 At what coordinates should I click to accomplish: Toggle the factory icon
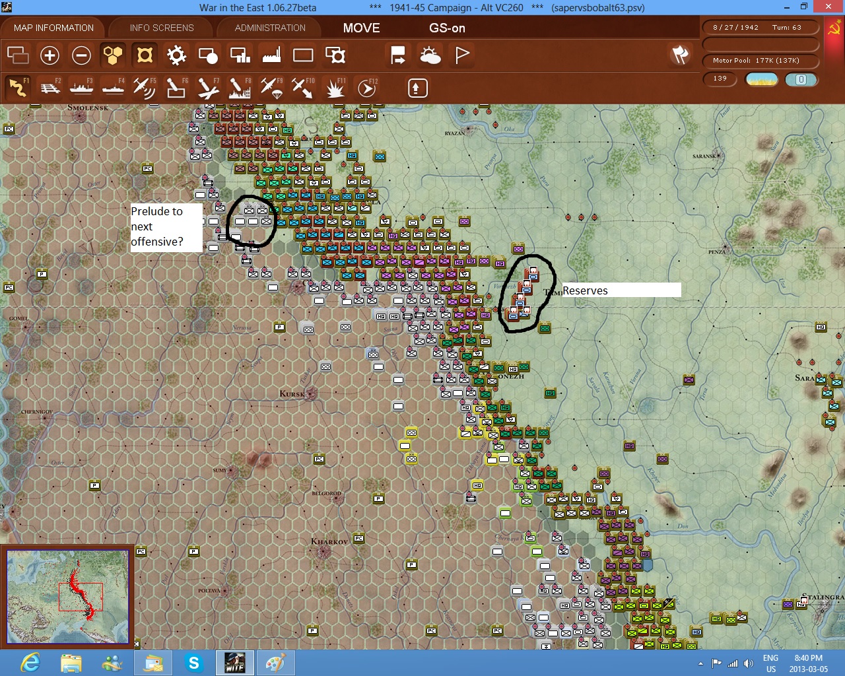(x=271, y=55)
